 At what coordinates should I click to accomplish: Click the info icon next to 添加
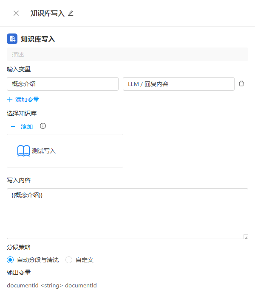(42, 126)
